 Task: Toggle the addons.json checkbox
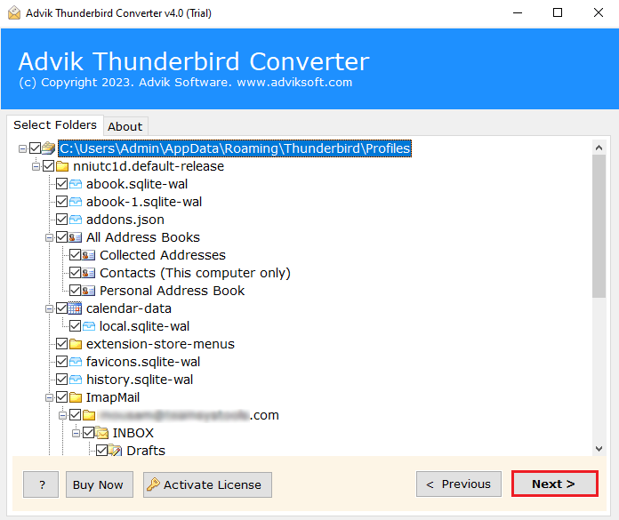62,220
